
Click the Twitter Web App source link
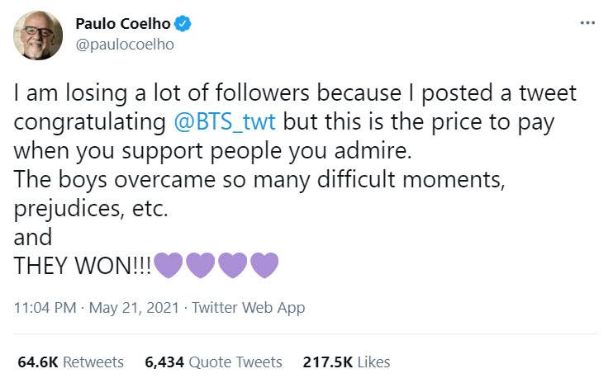click(248, 308)
